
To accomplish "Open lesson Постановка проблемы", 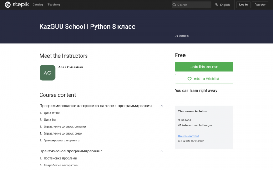I will pos(61,158).
